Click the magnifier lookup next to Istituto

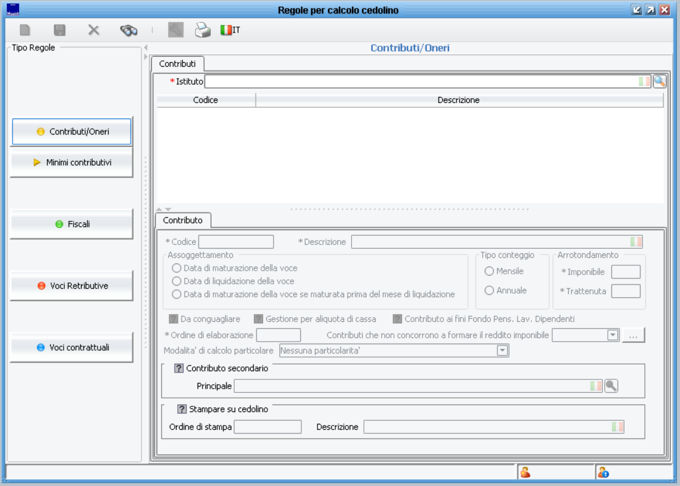pyautogui.click(x=660, y=81)
